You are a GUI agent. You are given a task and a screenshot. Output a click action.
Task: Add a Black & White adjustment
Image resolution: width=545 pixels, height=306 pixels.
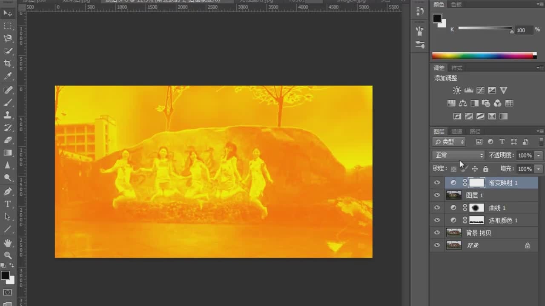coord(474,103)
